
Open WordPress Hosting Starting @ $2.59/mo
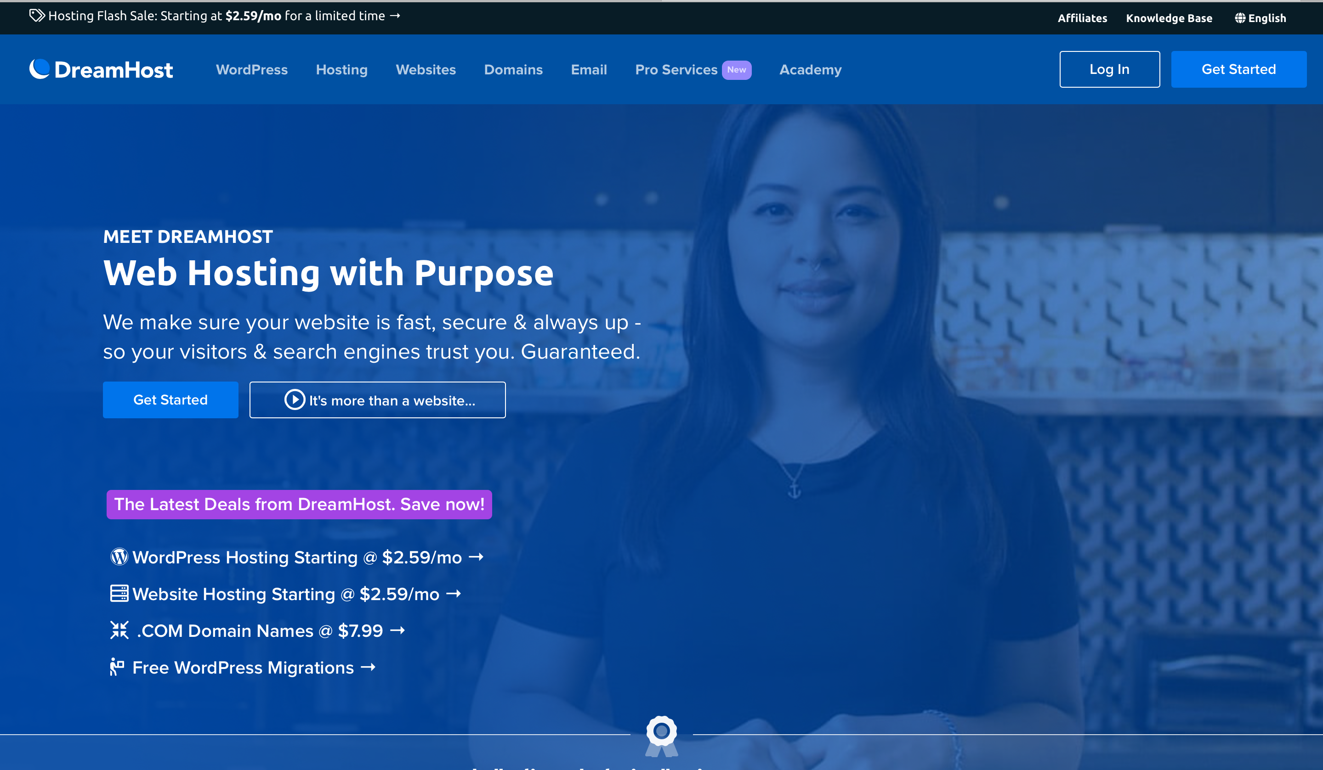tap(296, 556)
